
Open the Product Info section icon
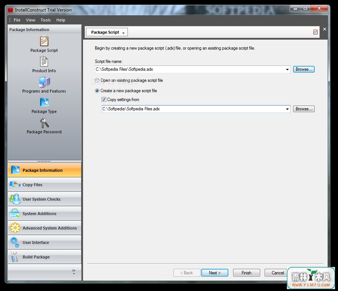[44, 61]
